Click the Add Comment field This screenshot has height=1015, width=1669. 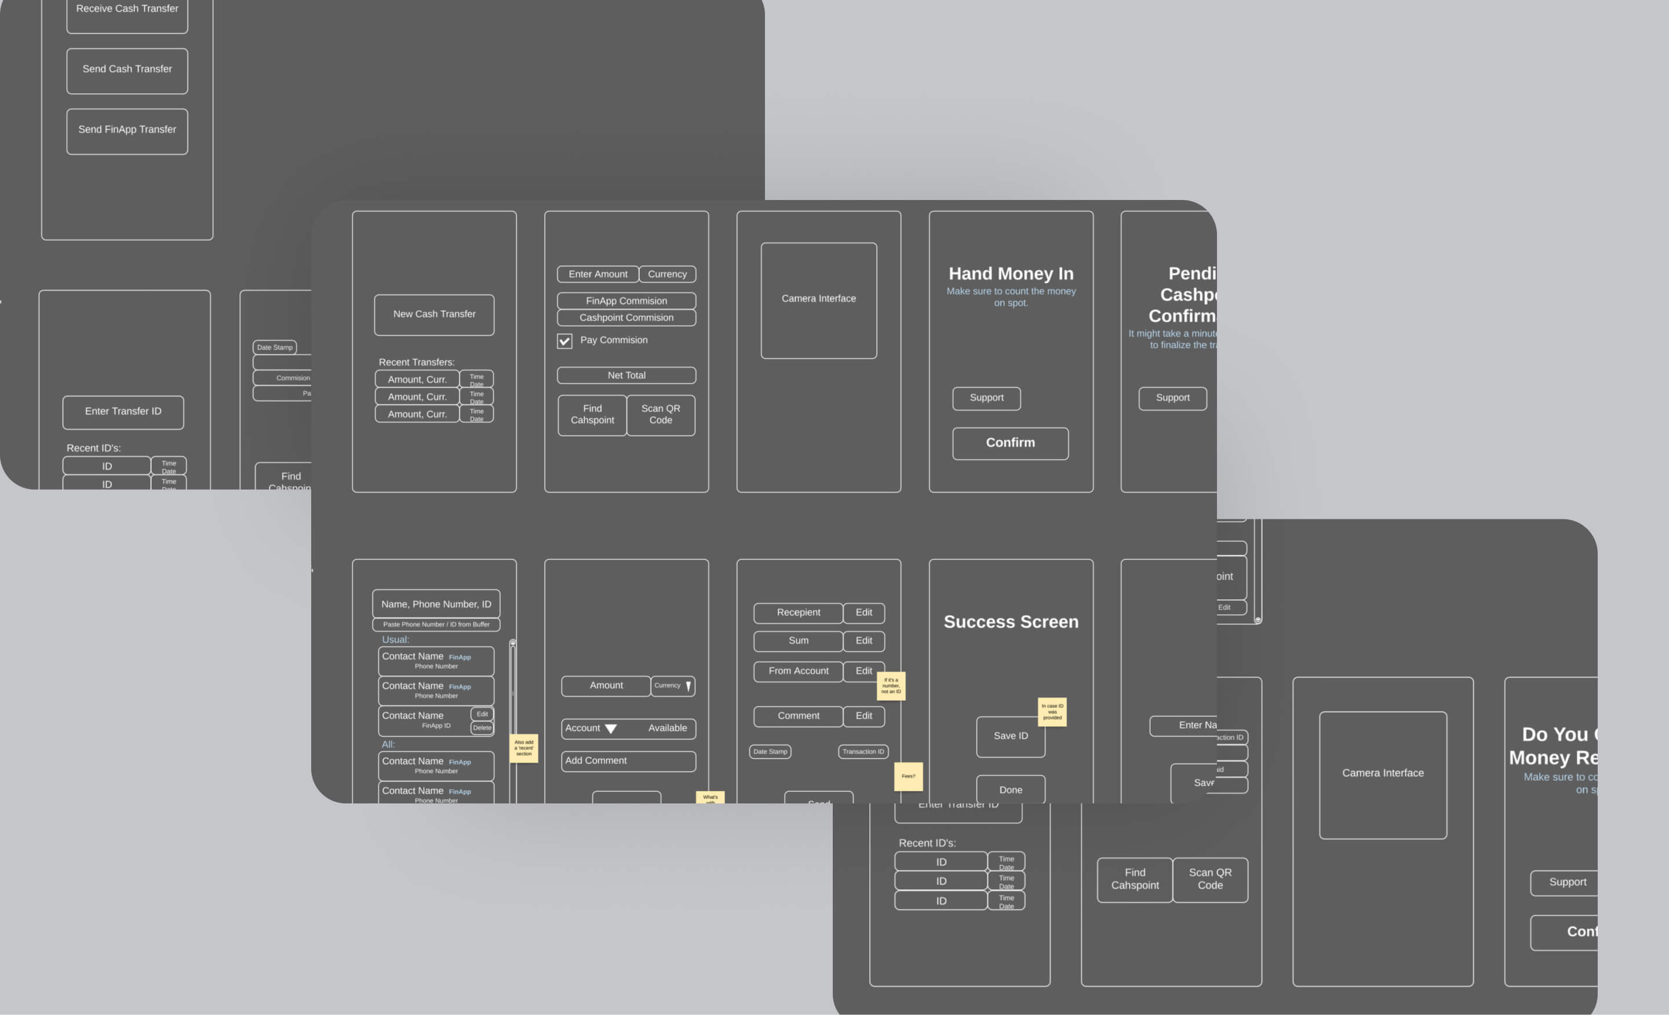click(628, 761)
